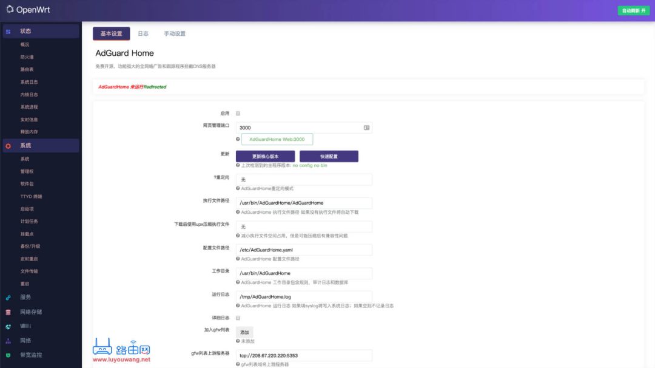The image size is (655, 368).
Task: Open 概况 in the sidebar
Action: click(x=25, y=44)
